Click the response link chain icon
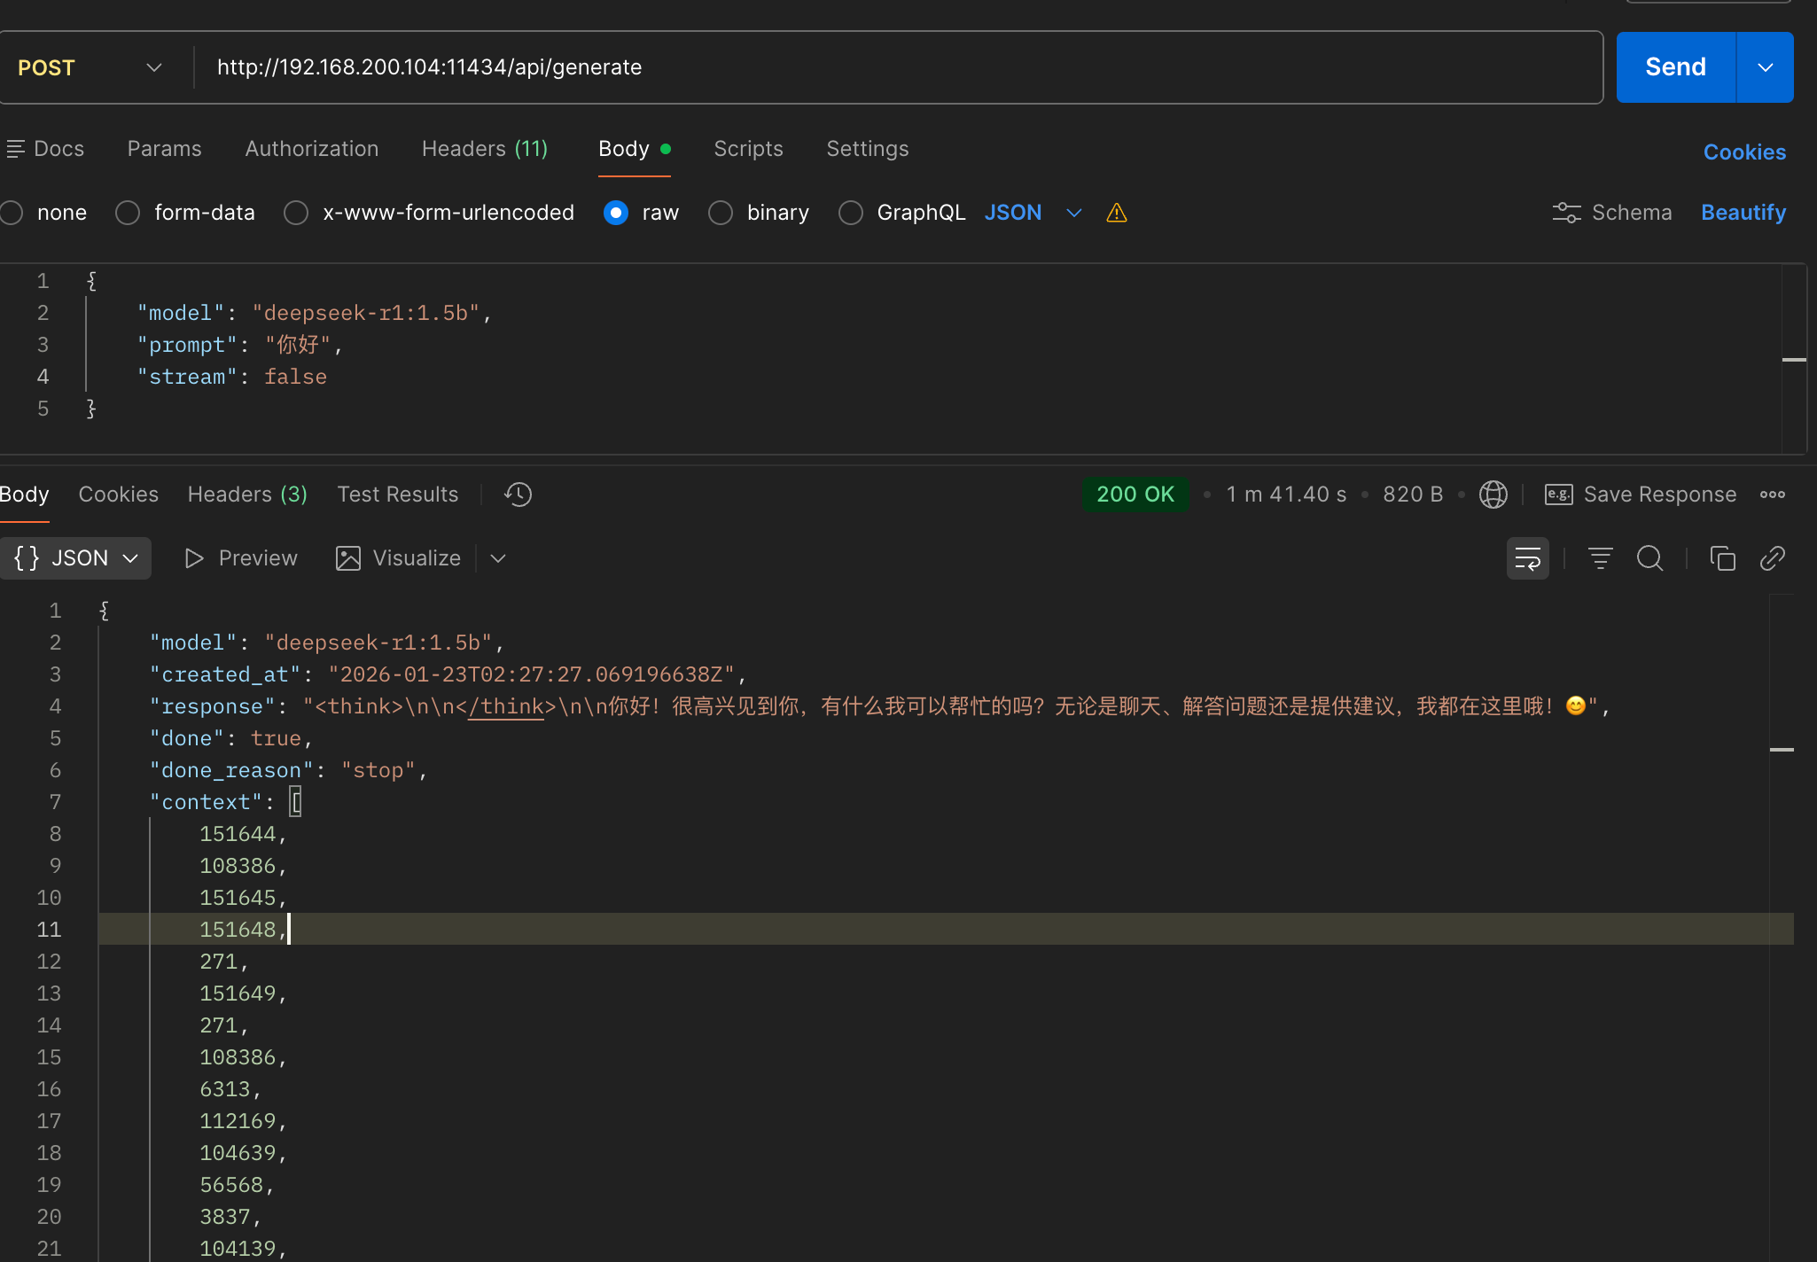The width and height of the screenshot is (1817, 1262). [x=1772, y=558]
